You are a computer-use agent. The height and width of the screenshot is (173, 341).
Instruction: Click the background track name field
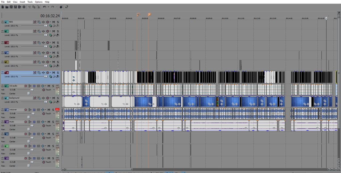[21, 98]
